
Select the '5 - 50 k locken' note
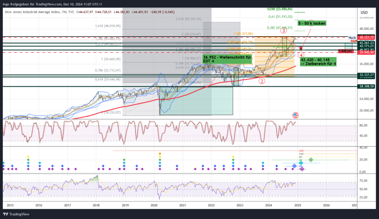(312, 23)
